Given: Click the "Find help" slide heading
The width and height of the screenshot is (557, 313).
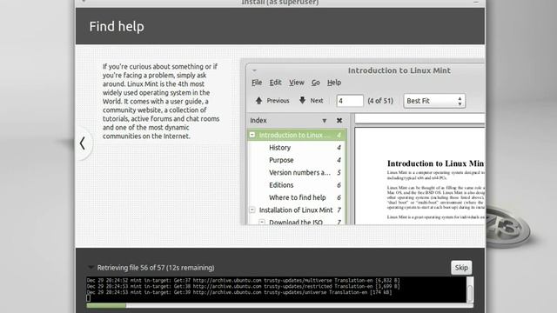Looking at the screenshot, I should click(x=117, y=26).
